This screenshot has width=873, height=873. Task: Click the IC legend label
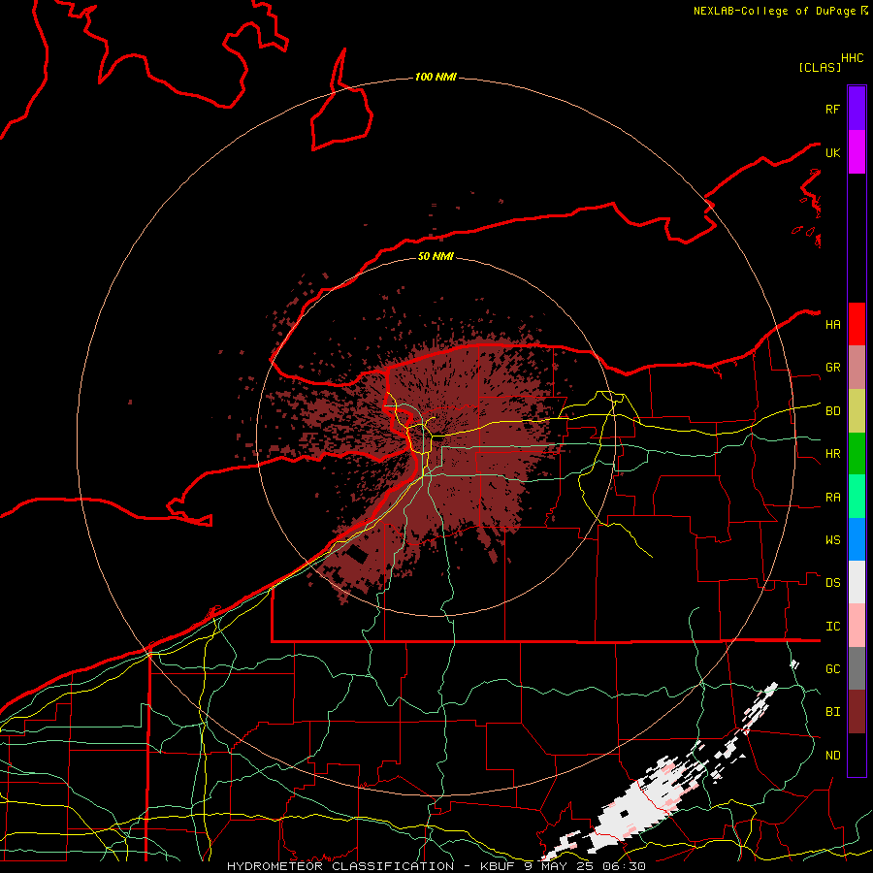pyautogui.click(x=832, y=627)
